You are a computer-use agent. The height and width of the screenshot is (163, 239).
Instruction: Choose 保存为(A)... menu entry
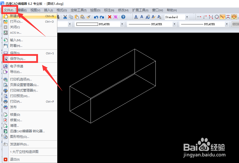point(30,59)
